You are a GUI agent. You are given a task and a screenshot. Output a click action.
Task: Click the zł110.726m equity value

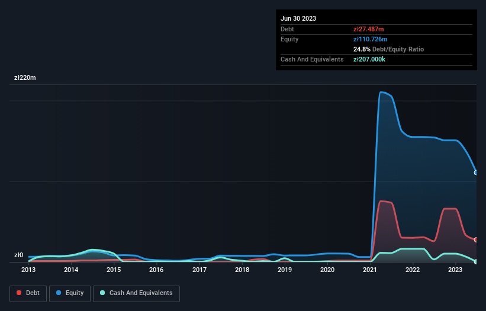coord(371,39)
